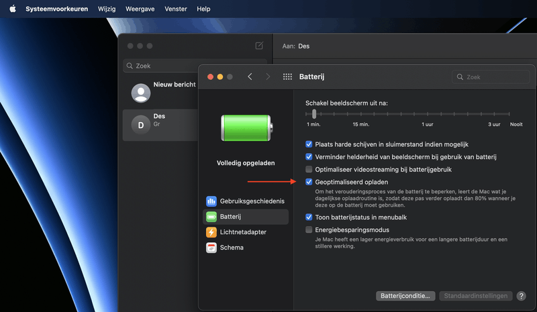The image size is (537, 312).
Task: Select the Batterij sidebar item
Action: 246,217
